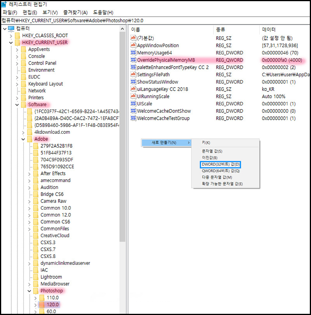The height and width of the screenshot is (315, 311).
Task: Expand HKEY_CLASSES_ROOT node
Action: [x=11, y=36]
